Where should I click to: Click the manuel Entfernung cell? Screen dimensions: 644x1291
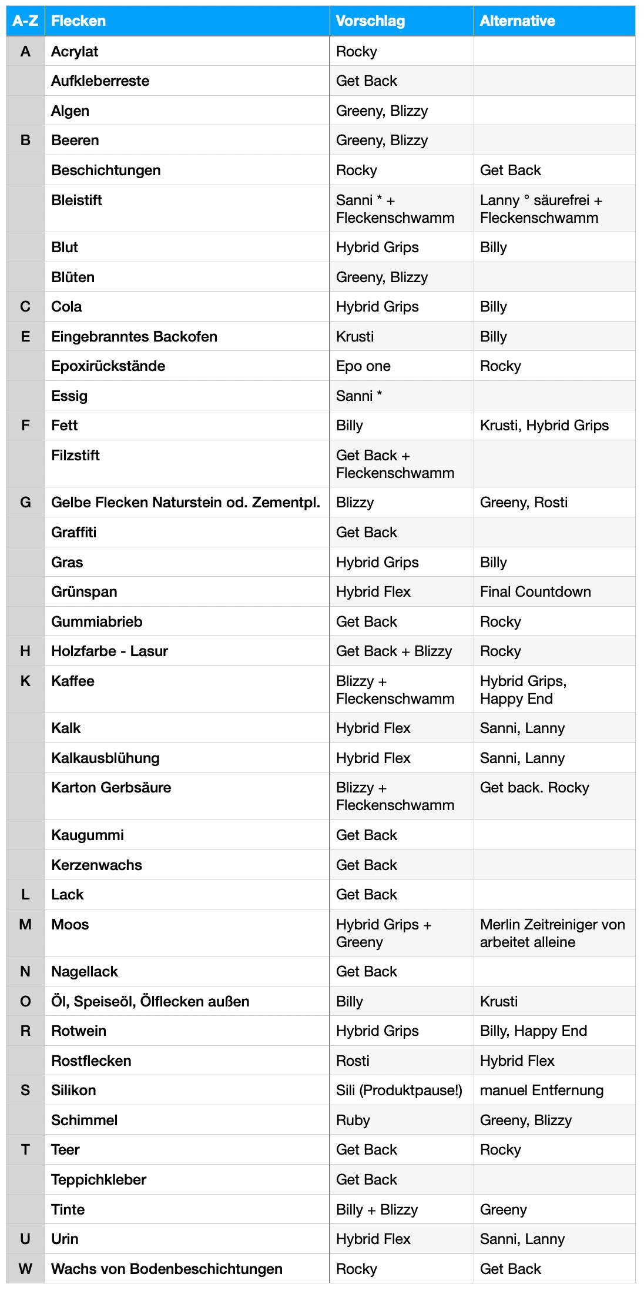click(554, 1090)
